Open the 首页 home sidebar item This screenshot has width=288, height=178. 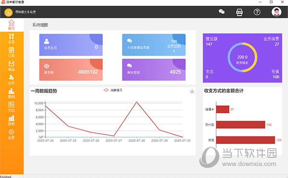pyautogui.click(x=12, y=25)
